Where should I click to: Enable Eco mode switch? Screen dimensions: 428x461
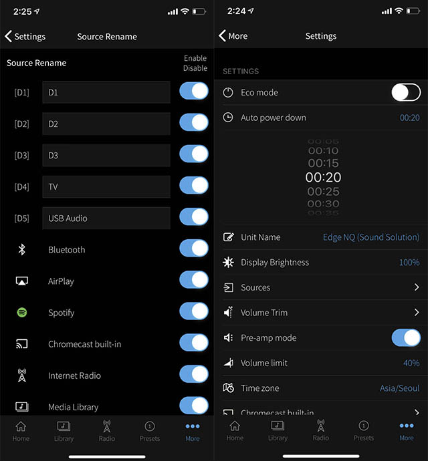[x=405, y=93]
